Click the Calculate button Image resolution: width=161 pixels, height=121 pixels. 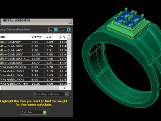[34, 112]
